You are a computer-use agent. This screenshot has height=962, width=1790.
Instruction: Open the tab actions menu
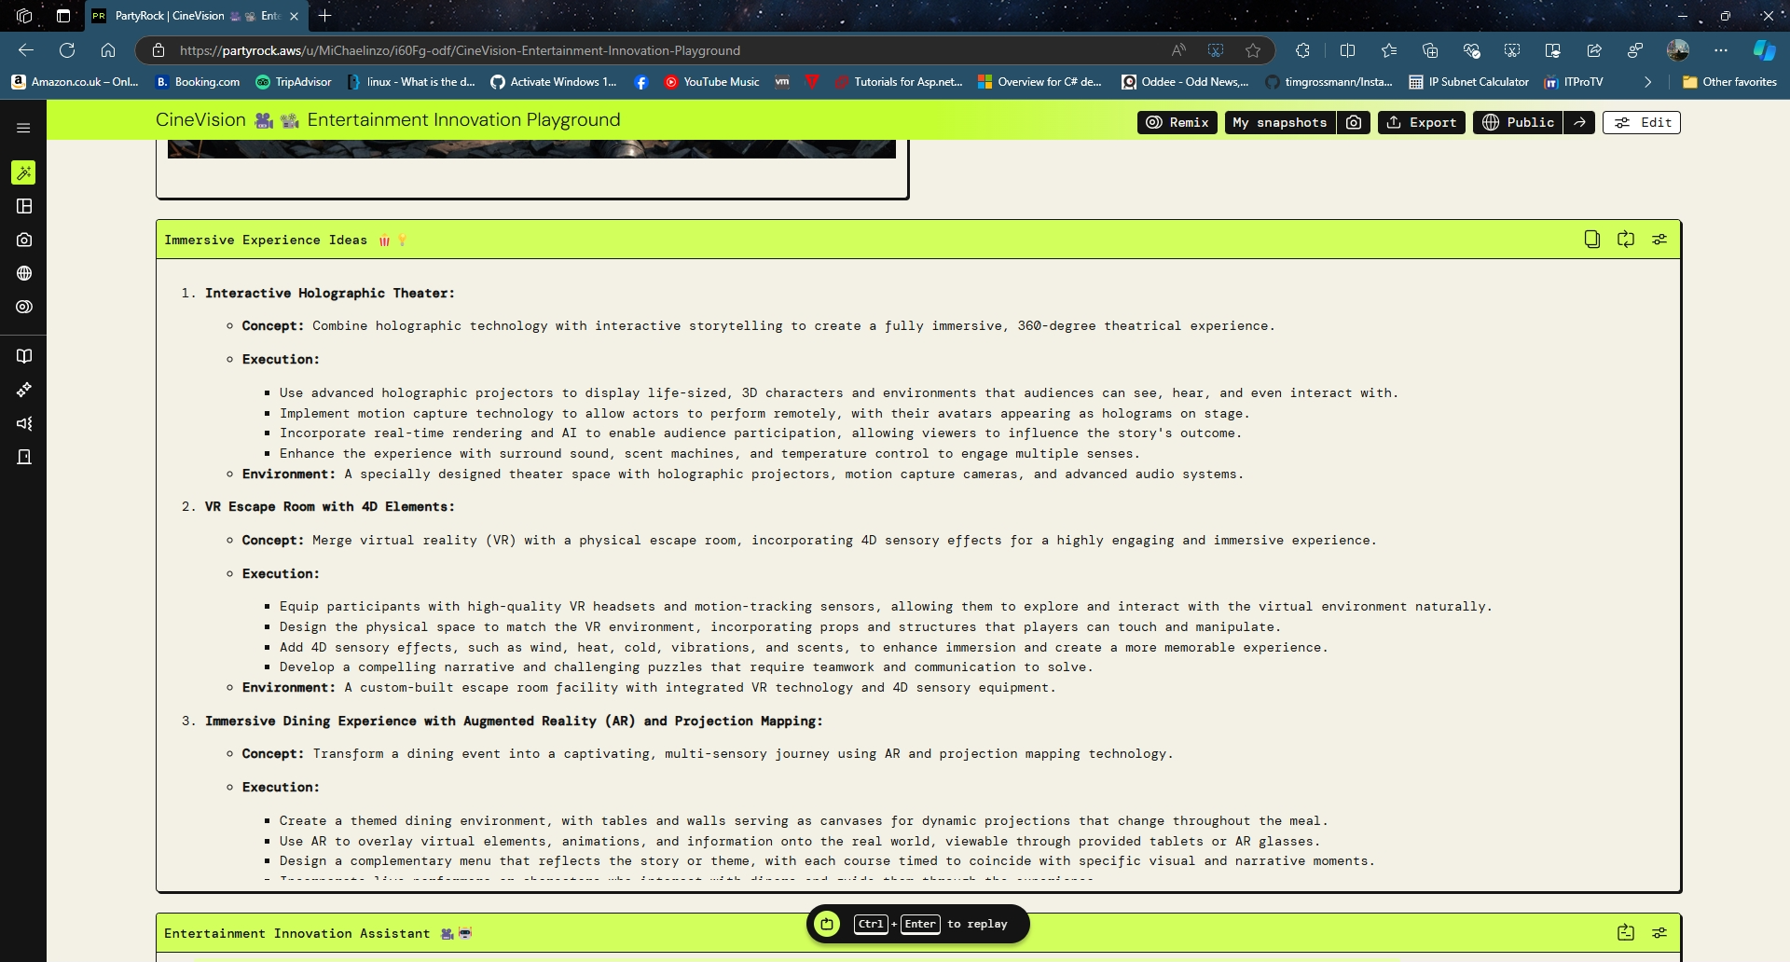62,16
